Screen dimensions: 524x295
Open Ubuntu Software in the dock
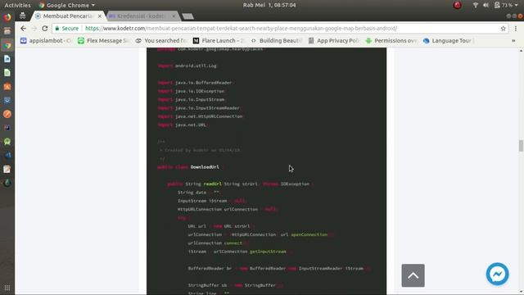(x=7, y=87)
